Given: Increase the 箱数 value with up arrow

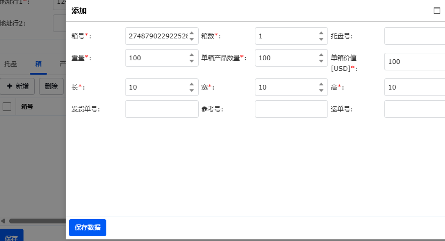Looking at the screenshot, I should pyautogui.click(x=321, y=33).
